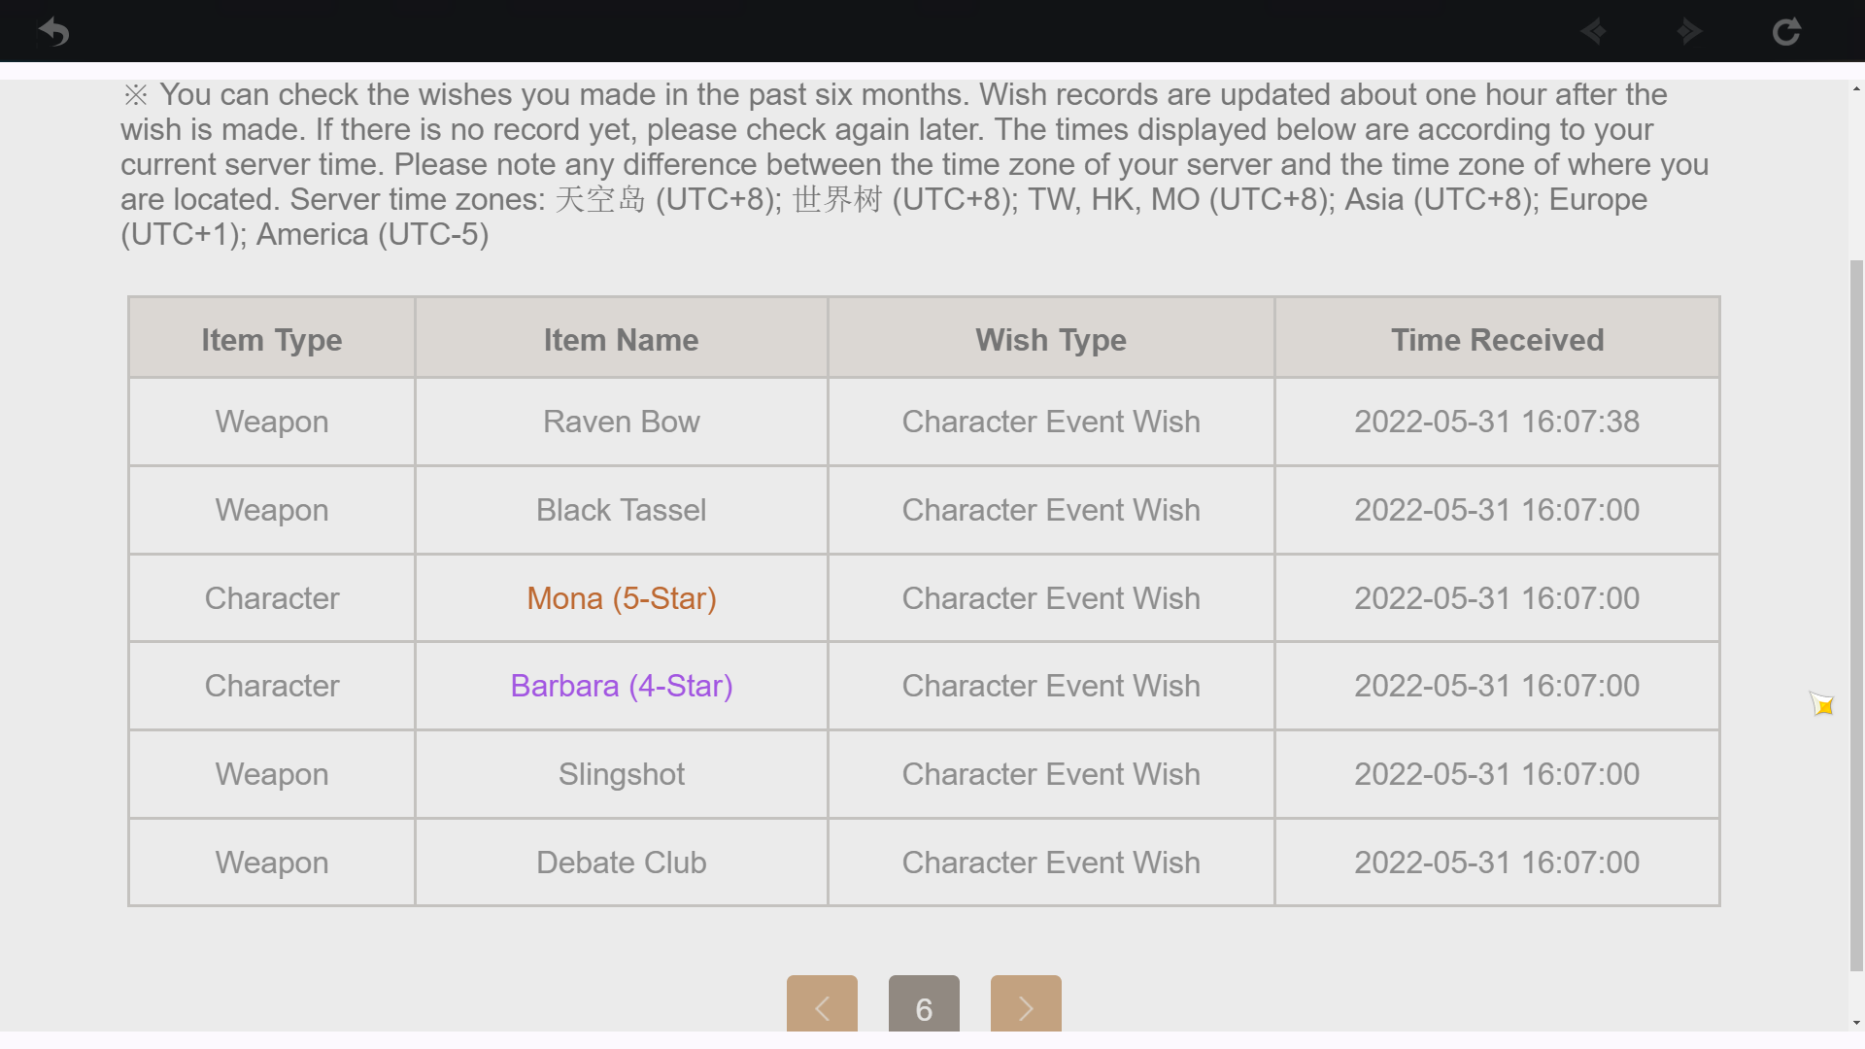
Task: Click the vertical scrollbar thumb
Action: tap(1856, 615)
